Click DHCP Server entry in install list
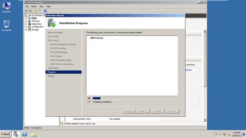Screen dimensions: 246x138 [x=96, y=38]
